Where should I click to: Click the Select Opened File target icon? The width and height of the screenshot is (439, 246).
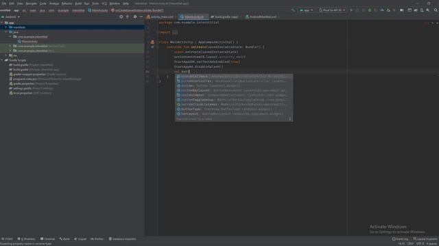[x=121, y=16]
